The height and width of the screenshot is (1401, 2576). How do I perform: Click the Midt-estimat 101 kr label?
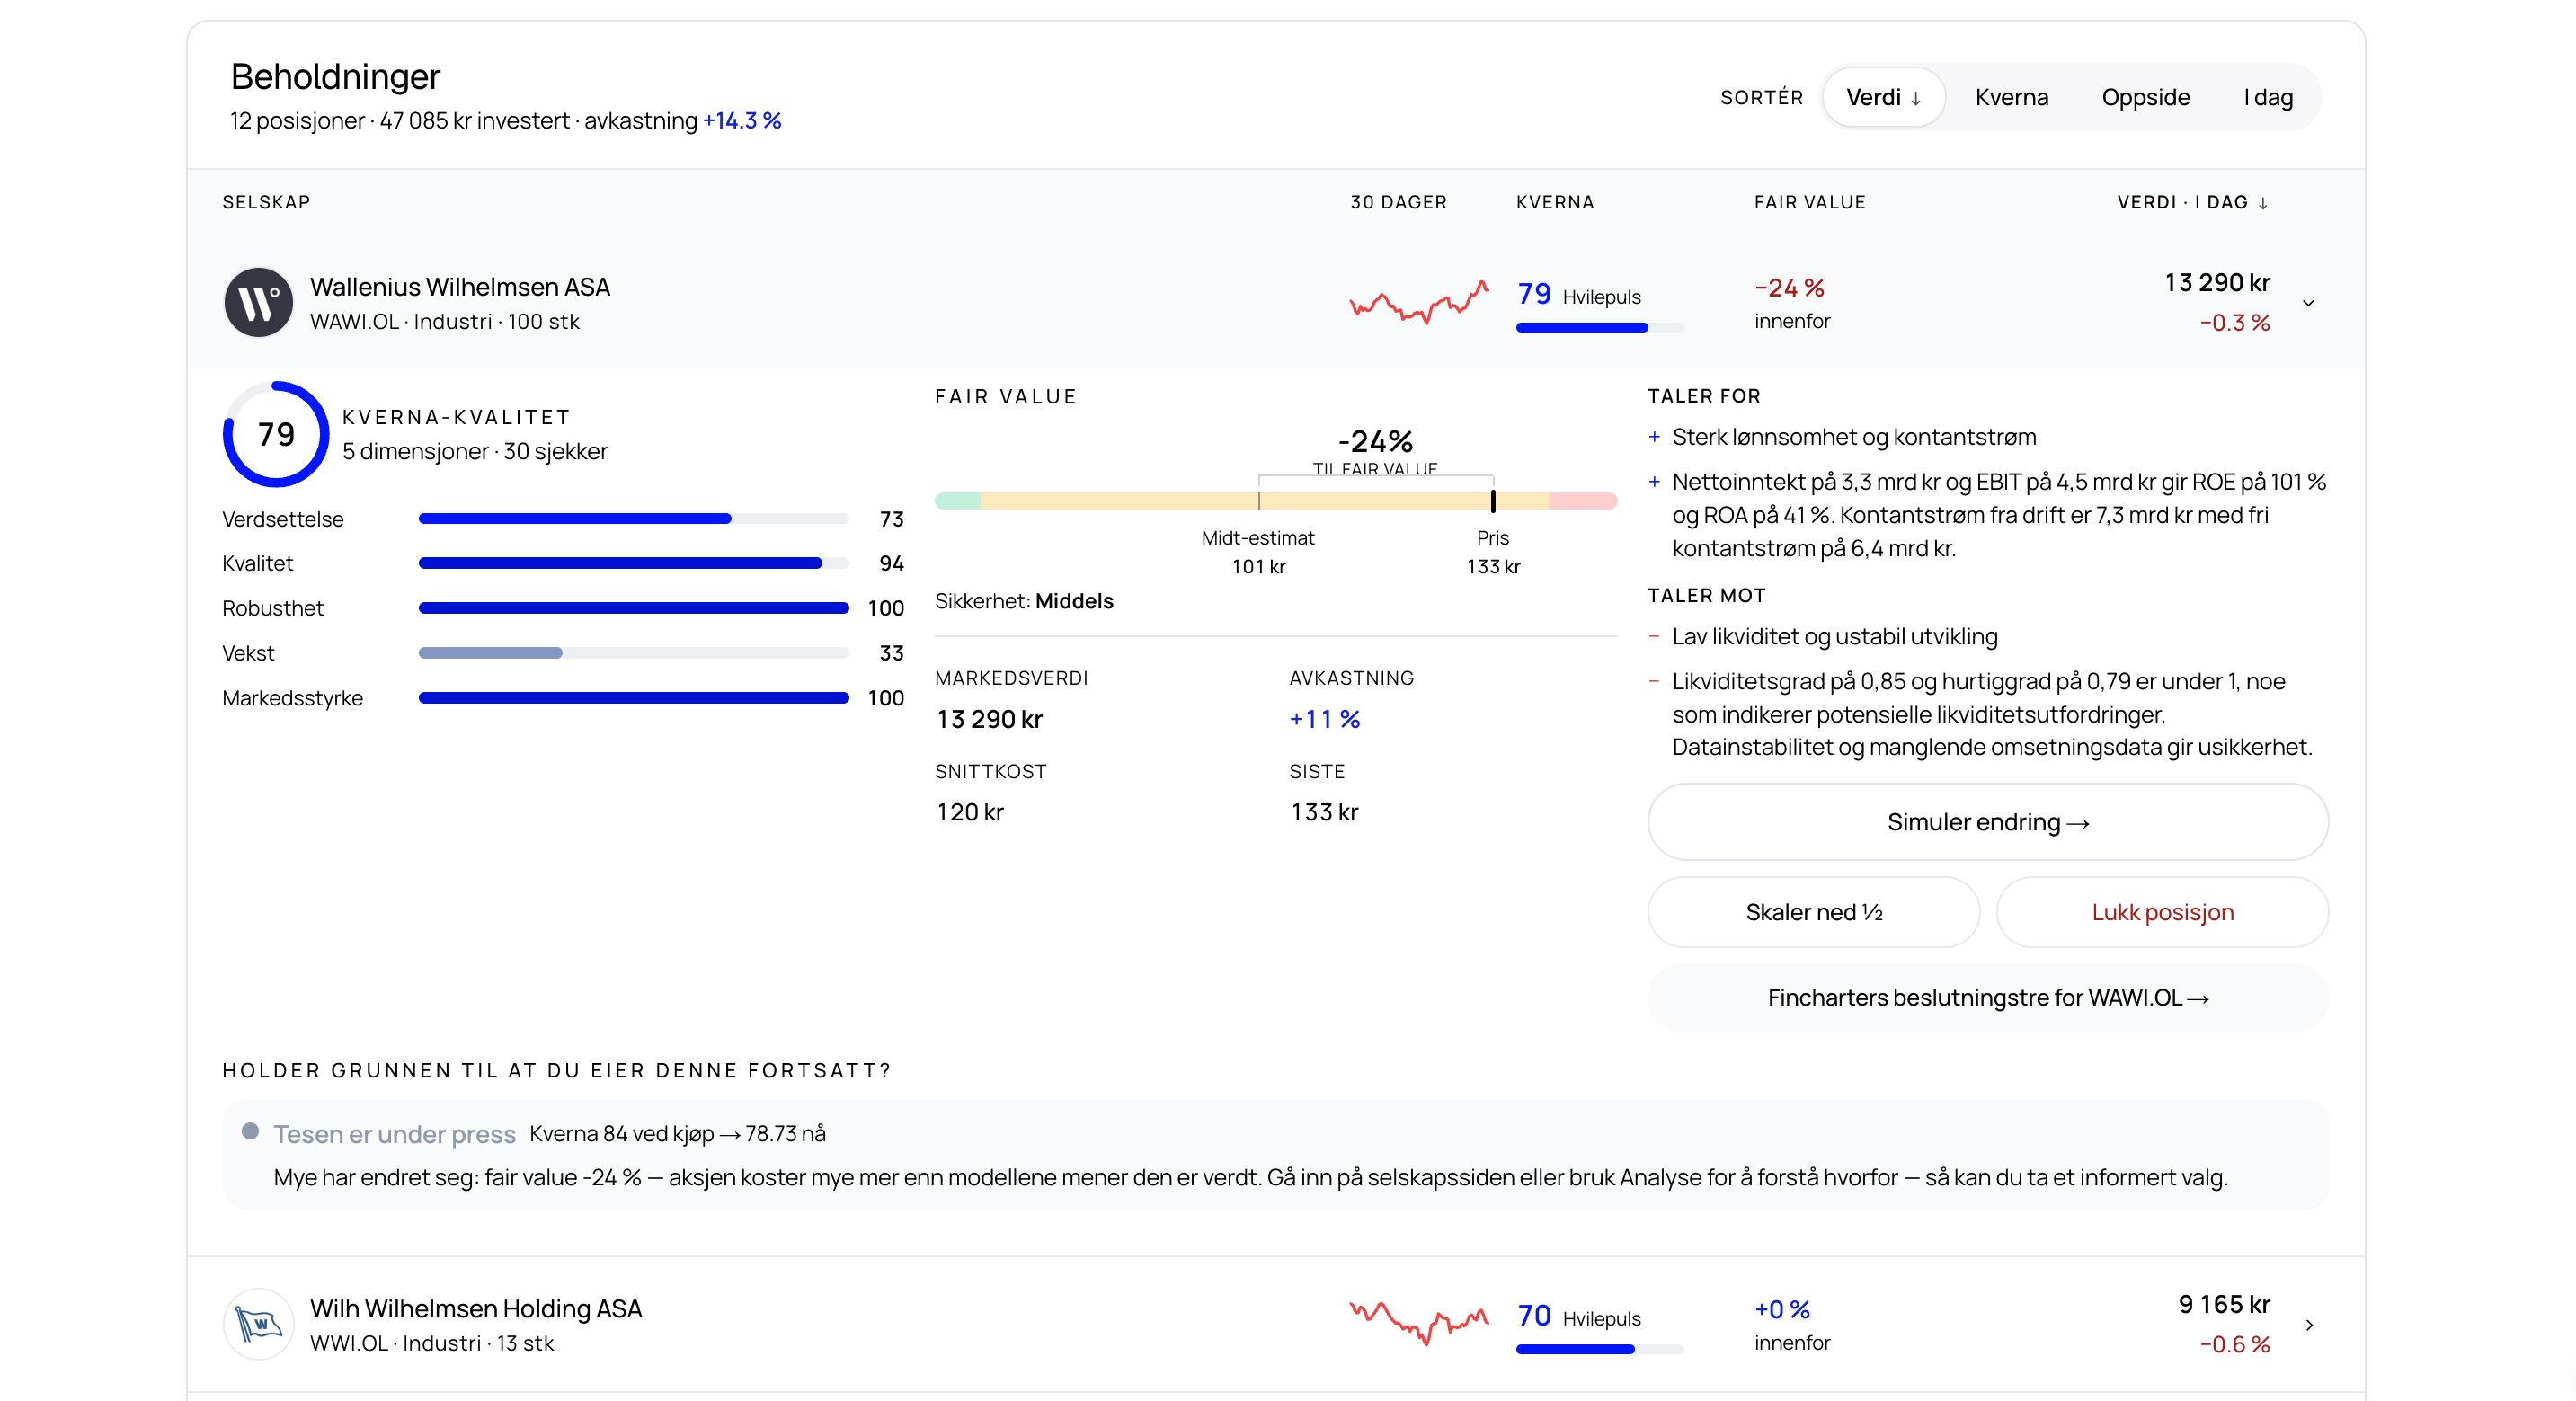pos(1258,552)
